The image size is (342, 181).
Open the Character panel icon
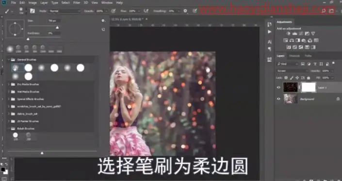point(270,42)
